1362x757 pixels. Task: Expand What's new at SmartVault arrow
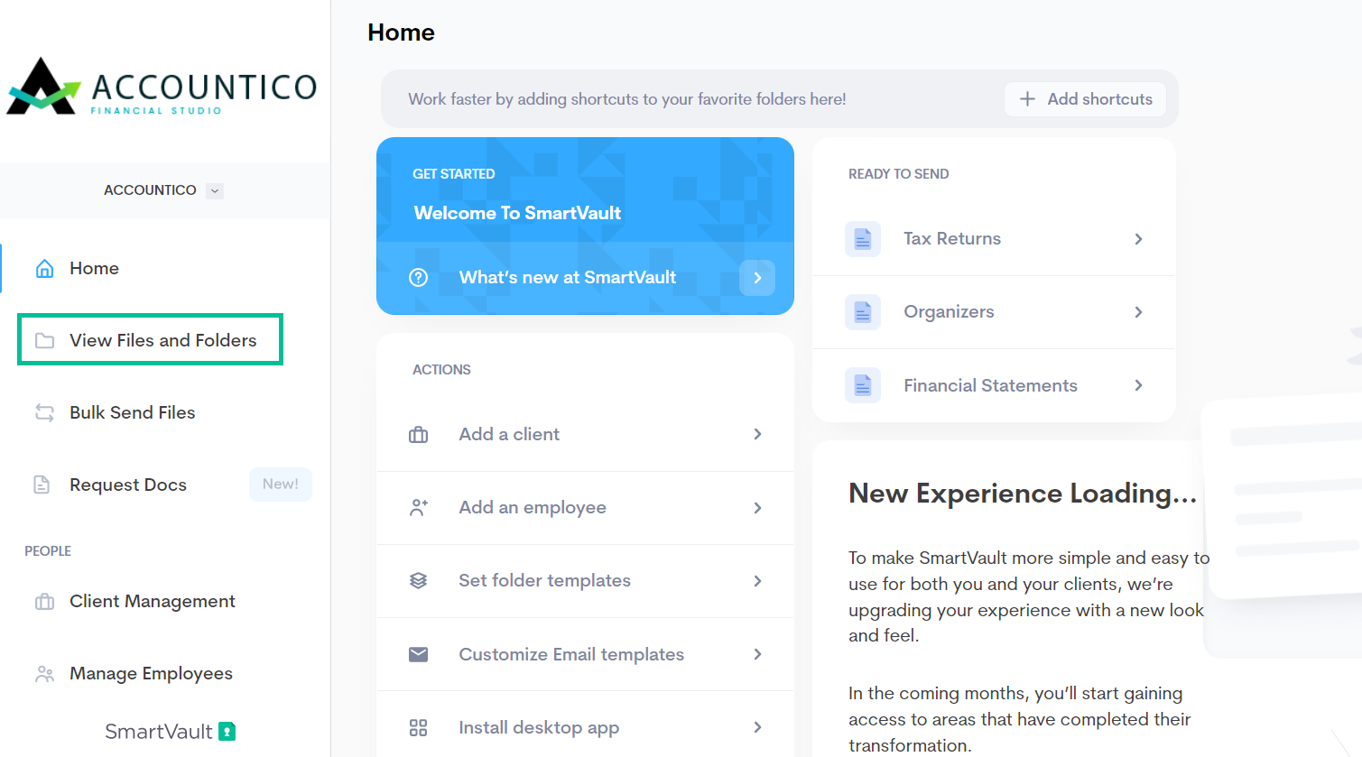pyautogui.click(x=756, y=278)
